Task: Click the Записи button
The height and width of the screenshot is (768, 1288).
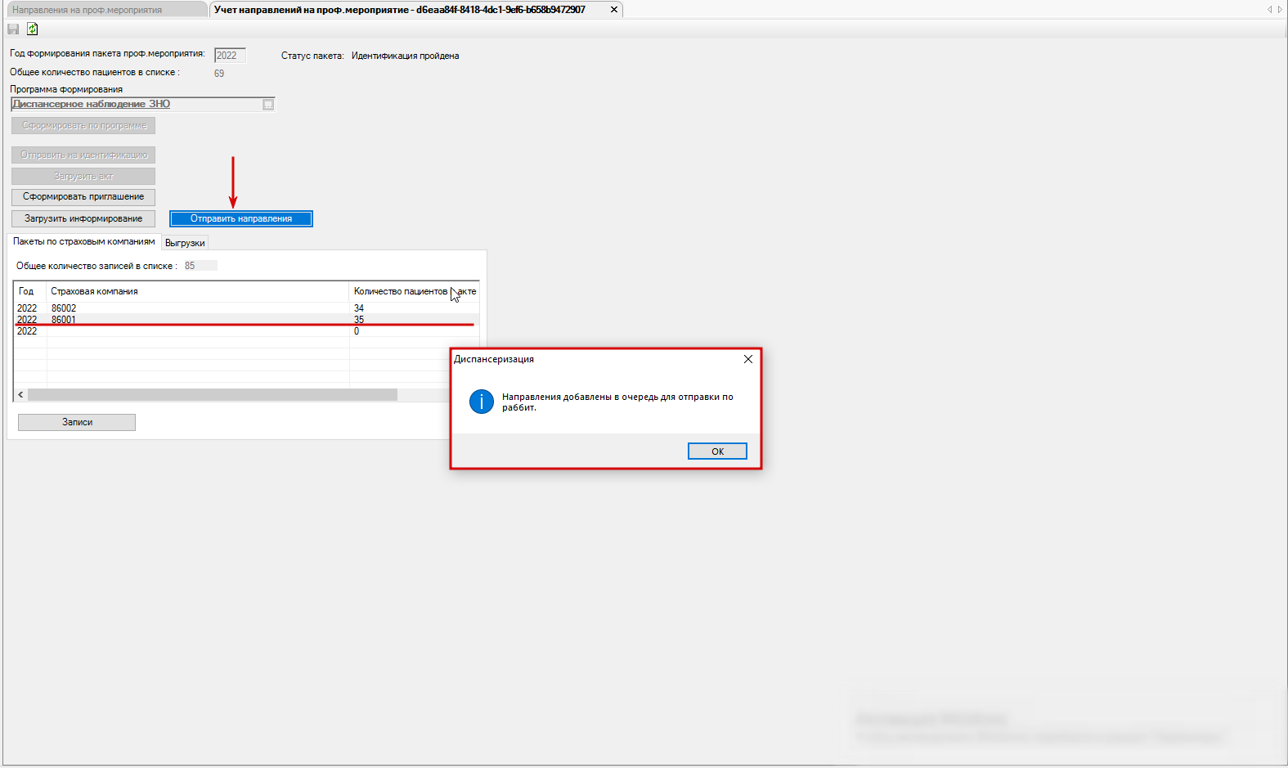Action: 77,422
